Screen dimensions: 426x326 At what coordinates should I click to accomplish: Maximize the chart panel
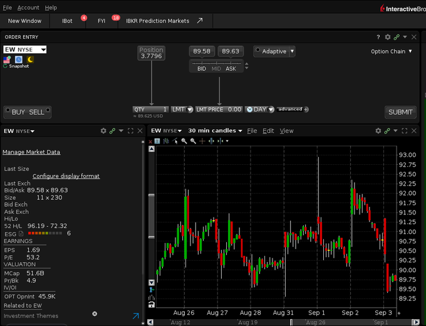pyautogui.click(x=405, y=131)
